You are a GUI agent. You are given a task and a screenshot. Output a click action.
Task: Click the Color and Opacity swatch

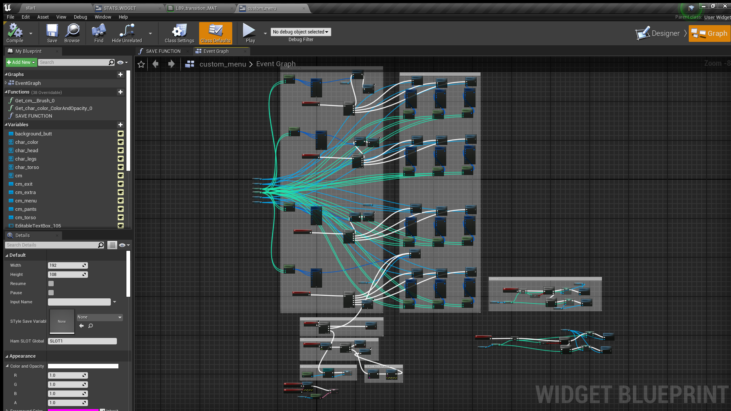[83, 366]
